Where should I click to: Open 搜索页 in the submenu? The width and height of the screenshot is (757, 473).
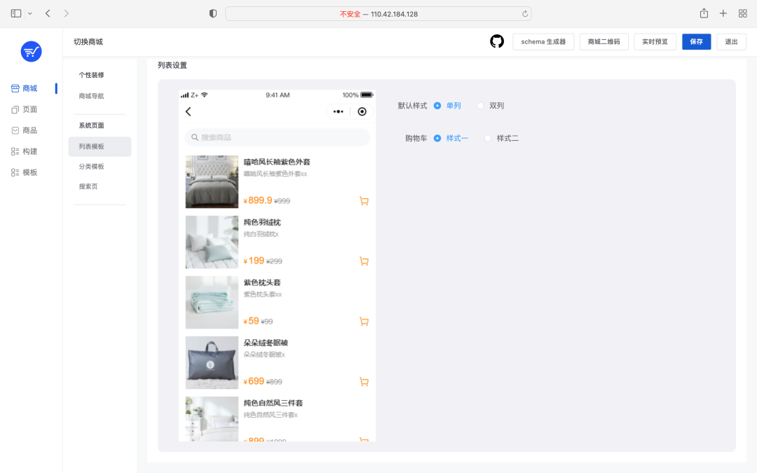point(88,186)
